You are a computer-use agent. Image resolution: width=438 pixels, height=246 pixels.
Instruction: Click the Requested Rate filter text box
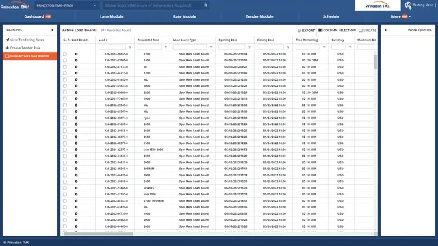[x=149, y=47]
